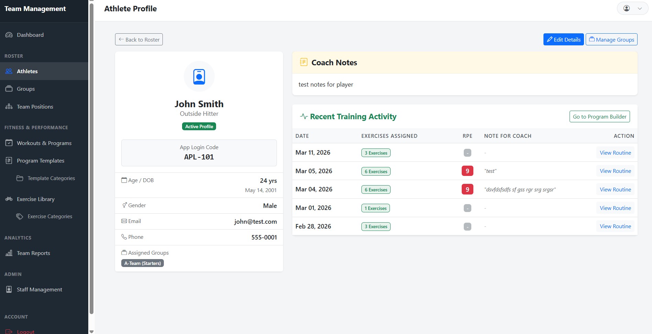Click the red RPE 9 badge for Mar 05
This screenshot has width=652, height=334.
[467, 171]
